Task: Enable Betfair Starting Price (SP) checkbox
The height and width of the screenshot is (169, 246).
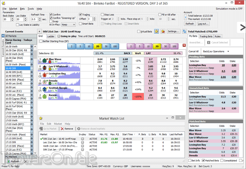Action: click(41, 41)
